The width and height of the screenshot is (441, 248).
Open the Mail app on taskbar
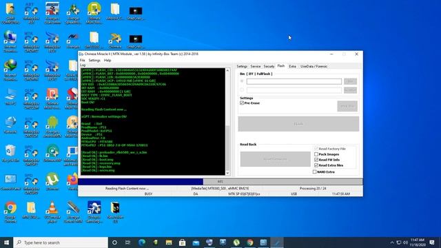click(196, 242)
